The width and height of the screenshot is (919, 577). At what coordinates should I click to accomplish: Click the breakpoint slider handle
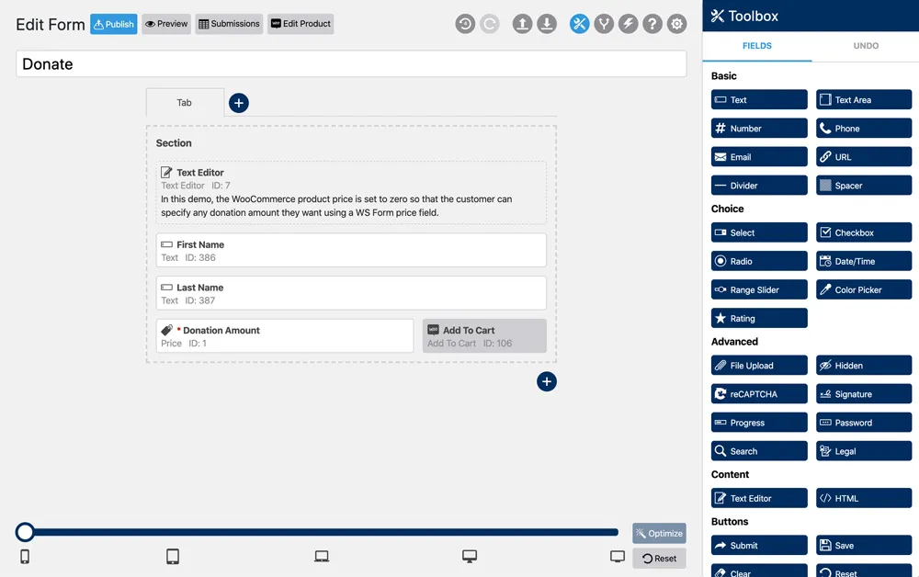(25, 532)
